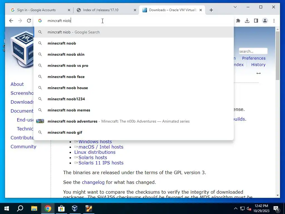The image size is (285, 214).
Task: Open the Preferences link
Action: pos(254,58)
